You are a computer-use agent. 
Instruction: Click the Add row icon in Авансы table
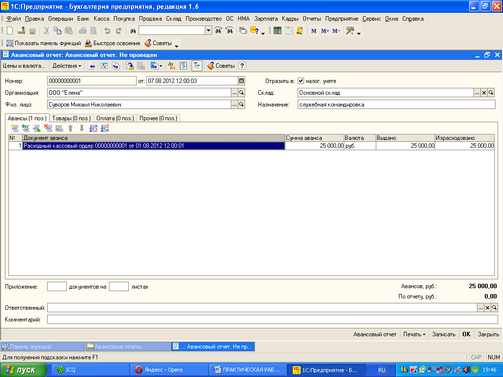14,128
